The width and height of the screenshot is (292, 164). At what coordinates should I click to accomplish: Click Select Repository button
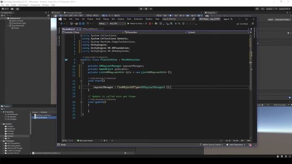pos(236,145)
